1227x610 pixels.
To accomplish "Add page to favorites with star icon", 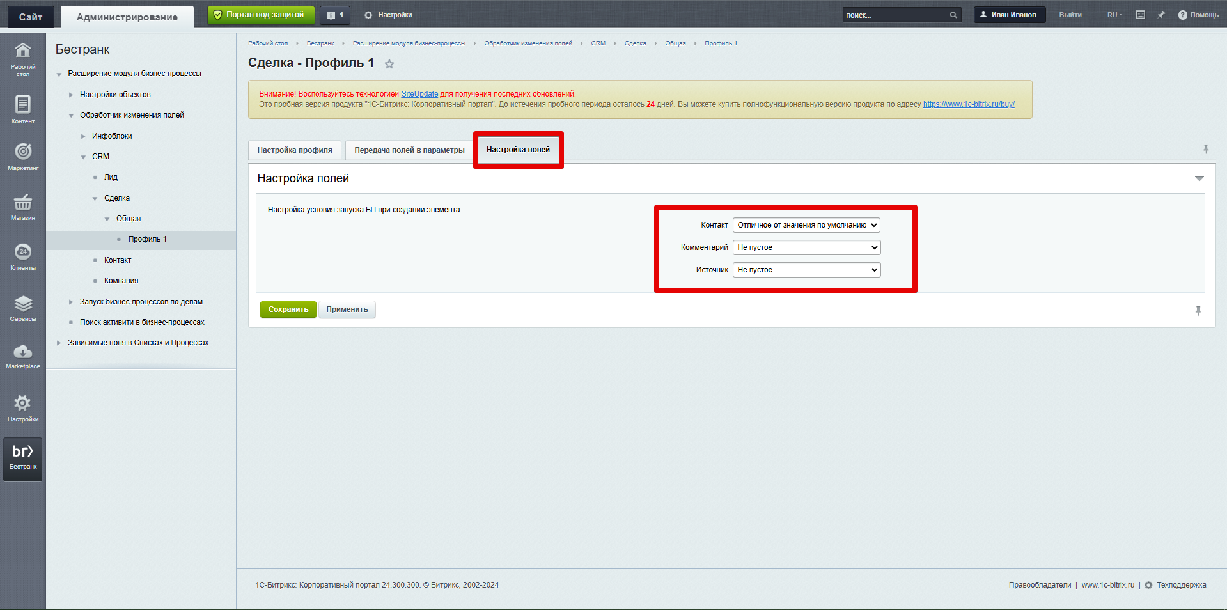I will click(x=389, y=64).
